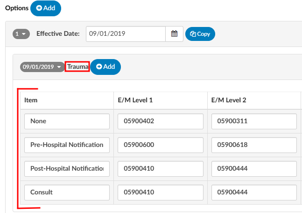
Task: Select the Trauma label
Action: (x=77, y=67)
